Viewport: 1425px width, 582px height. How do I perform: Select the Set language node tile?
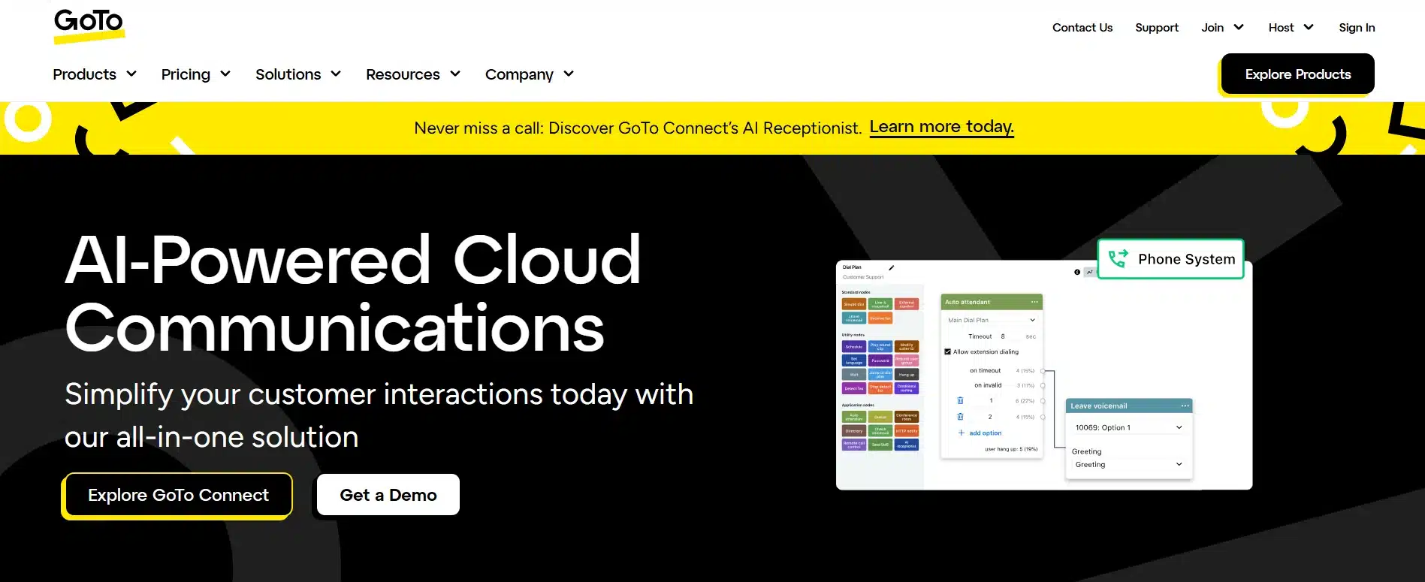[854, 360]
